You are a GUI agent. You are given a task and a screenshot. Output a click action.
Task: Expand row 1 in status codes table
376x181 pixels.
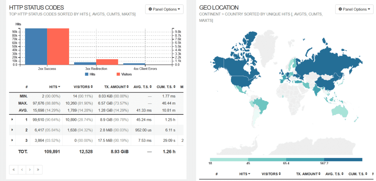pos(12,119)
